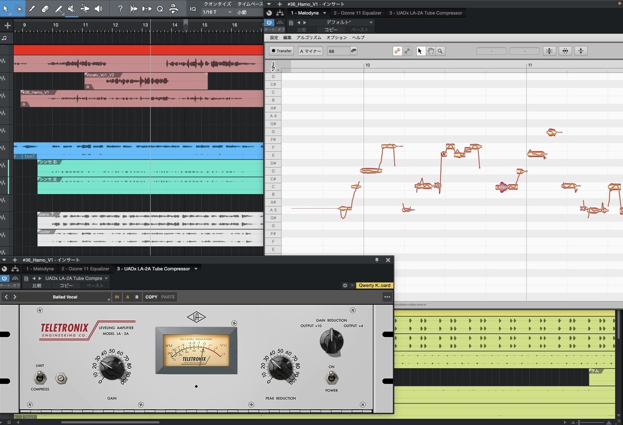Toggle the tempo link chain icon

tap(353, 51)
